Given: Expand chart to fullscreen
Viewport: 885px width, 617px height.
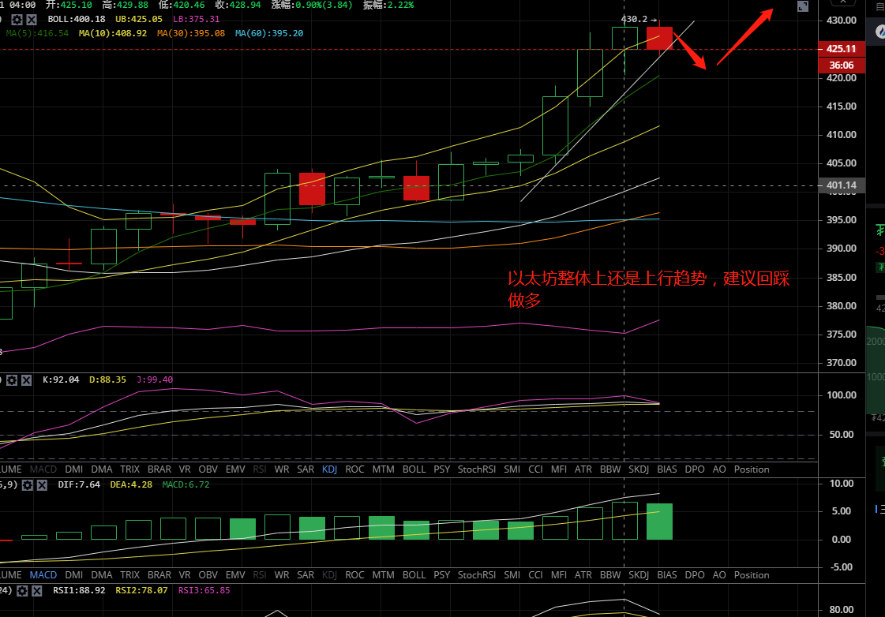Looking at the screenshot, I should click(803, 6).
